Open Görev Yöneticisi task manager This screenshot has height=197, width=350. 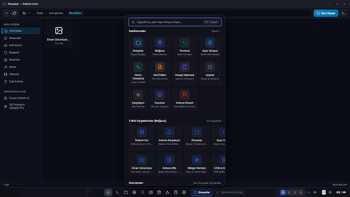[x=138, y=73]
